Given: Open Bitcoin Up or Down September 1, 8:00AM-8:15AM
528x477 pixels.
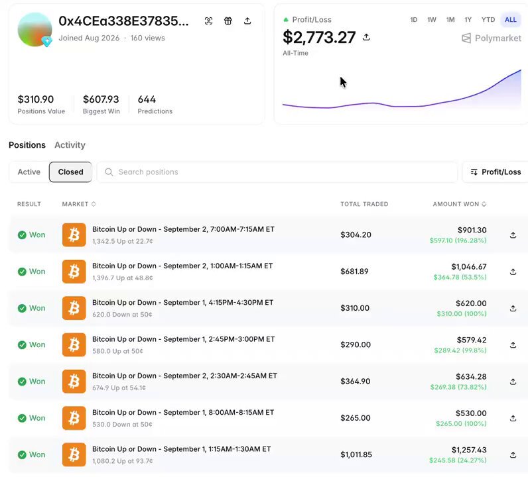Looking at the screenshot, I should 183,413.
